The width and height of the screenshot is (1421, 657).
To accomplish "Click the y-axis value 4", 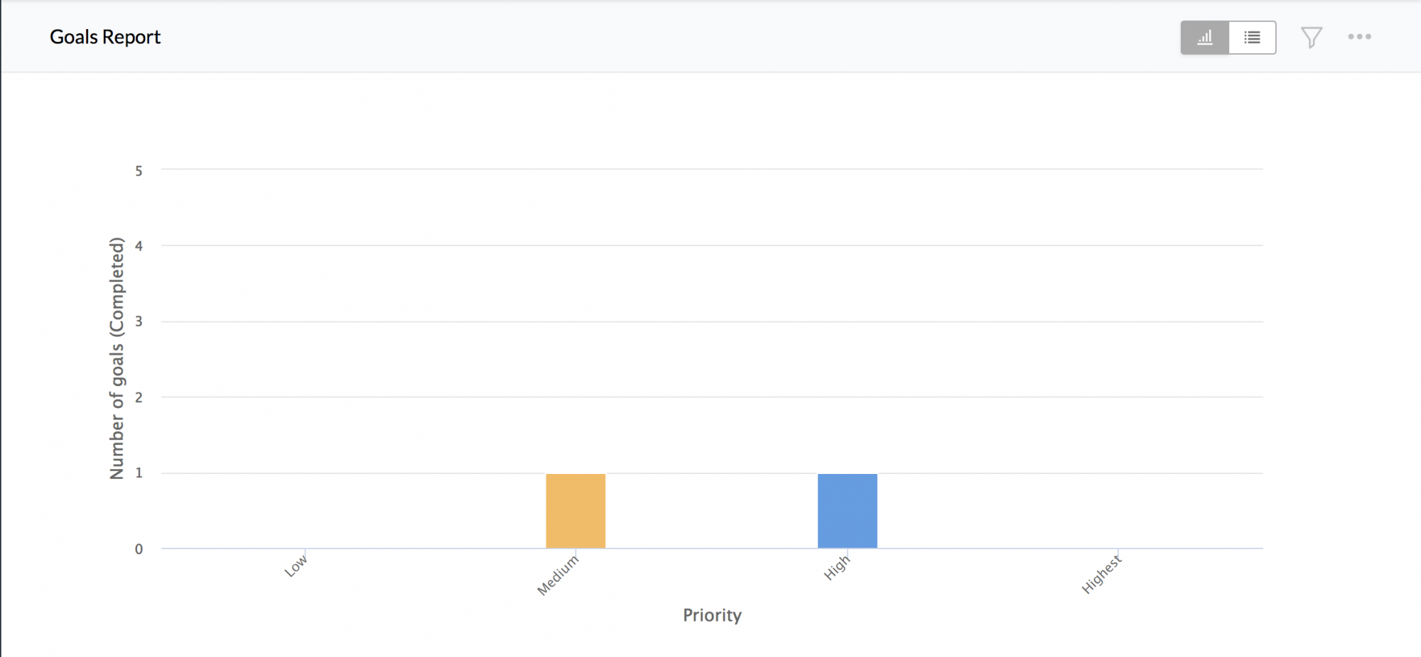I will point(139,246).
